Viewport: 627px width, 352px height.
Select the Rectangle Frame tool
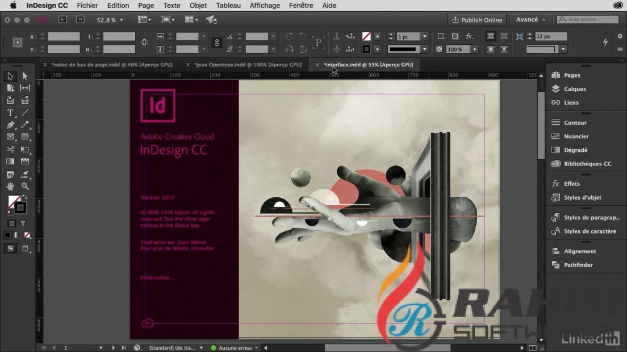(9, 137)
